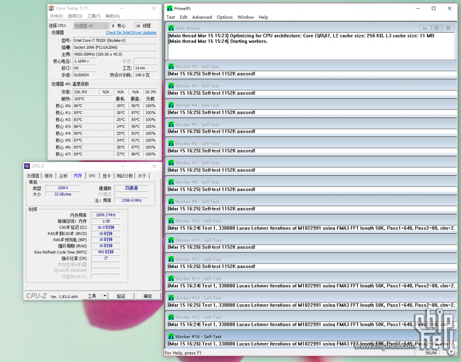Screen dimensions: 461x362
Task: Click the Worker #11 Self-Test icon
Action: tap(171, 240)
